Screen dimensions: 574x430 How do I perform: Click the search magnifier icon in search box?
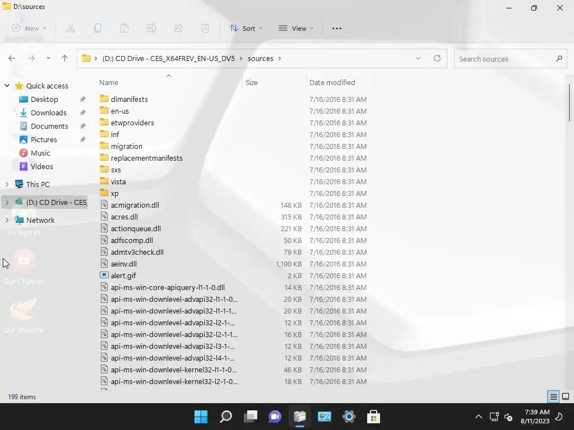(x=559, y=58)
